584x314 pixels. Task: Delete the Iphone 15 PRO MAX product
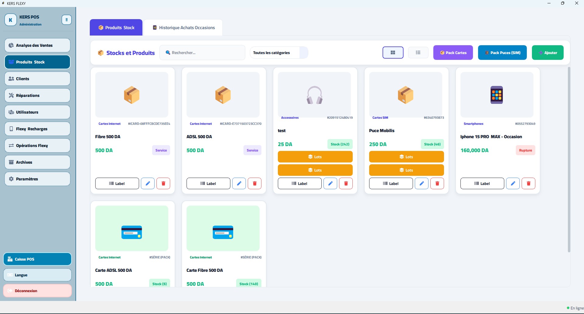(528, 183)
